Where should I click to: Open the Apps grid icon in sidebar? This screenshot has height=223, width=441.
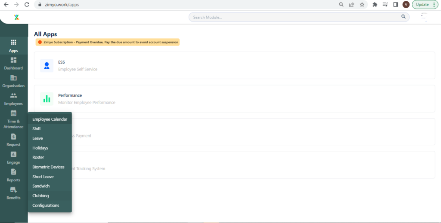point(13,43)
